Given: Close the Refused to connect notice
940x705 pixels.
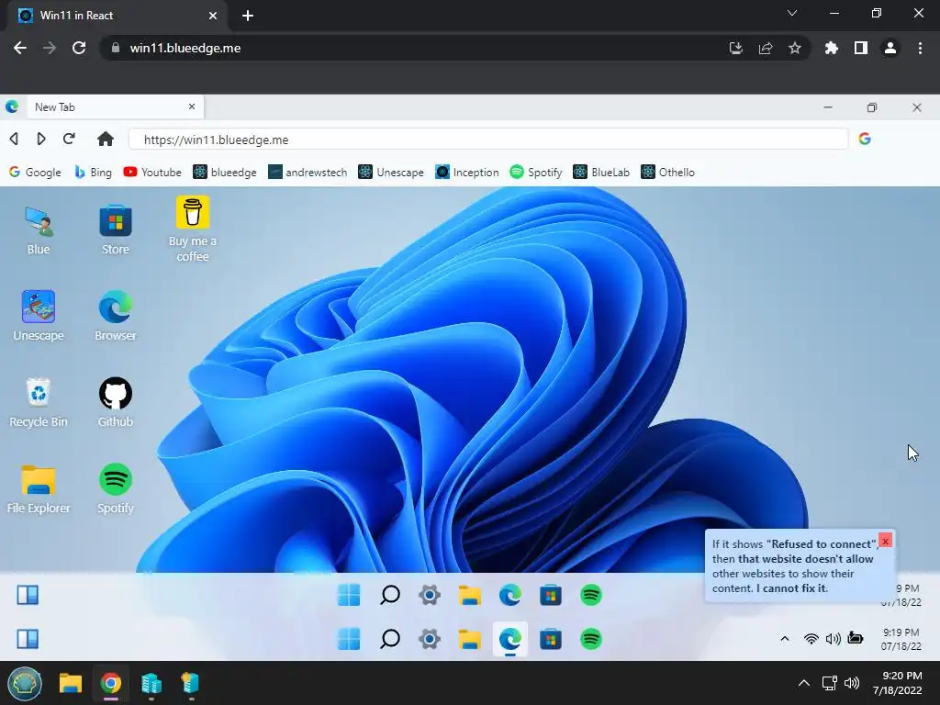Looking at the screenshot, I should click(x=886, y=541).
